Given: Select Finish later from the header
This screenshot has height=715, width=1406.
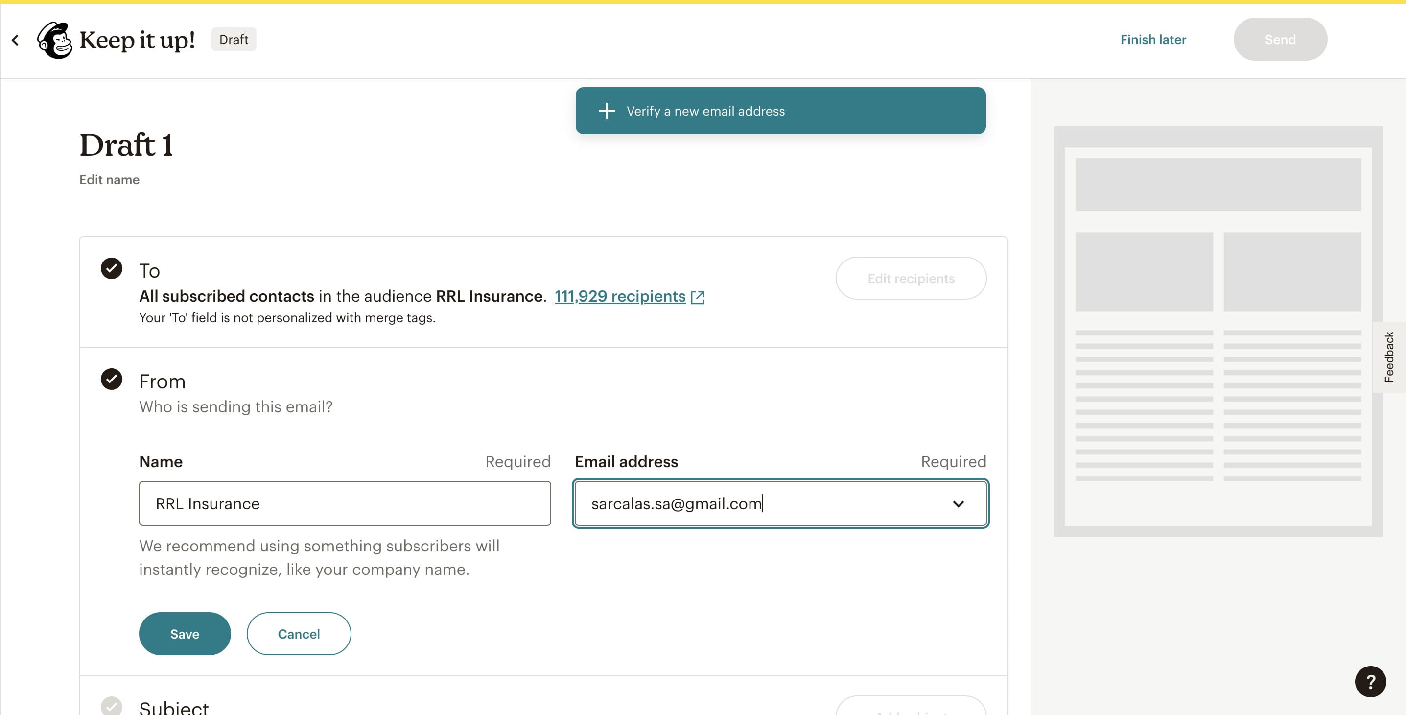Looking at the screenshot, I should 1153,39.
